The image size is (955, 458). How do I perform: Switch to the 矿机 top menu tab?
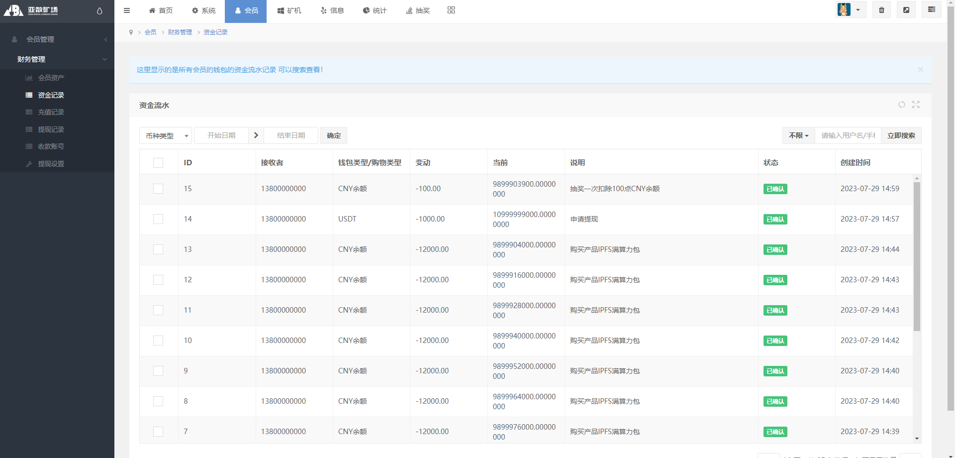pyautogui.click(x=289, y=10)
